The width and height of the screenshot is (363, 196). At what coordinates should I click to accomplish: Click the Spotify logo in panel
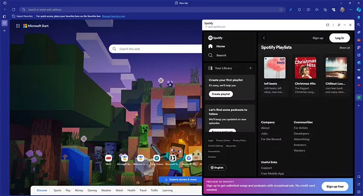(215, 38)
